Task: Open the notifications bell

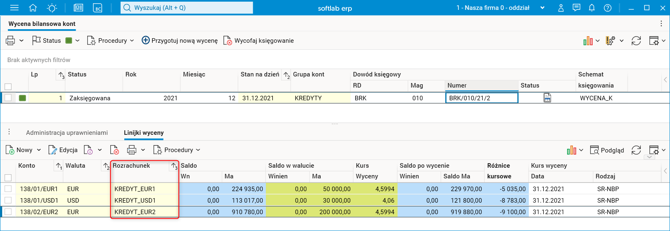Action: pos(592,8)
